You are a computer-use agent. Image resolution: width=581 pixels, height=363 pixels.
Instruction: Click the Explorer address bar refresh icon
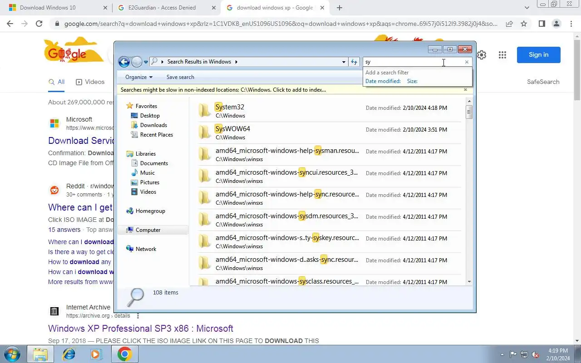pos(354,62)
